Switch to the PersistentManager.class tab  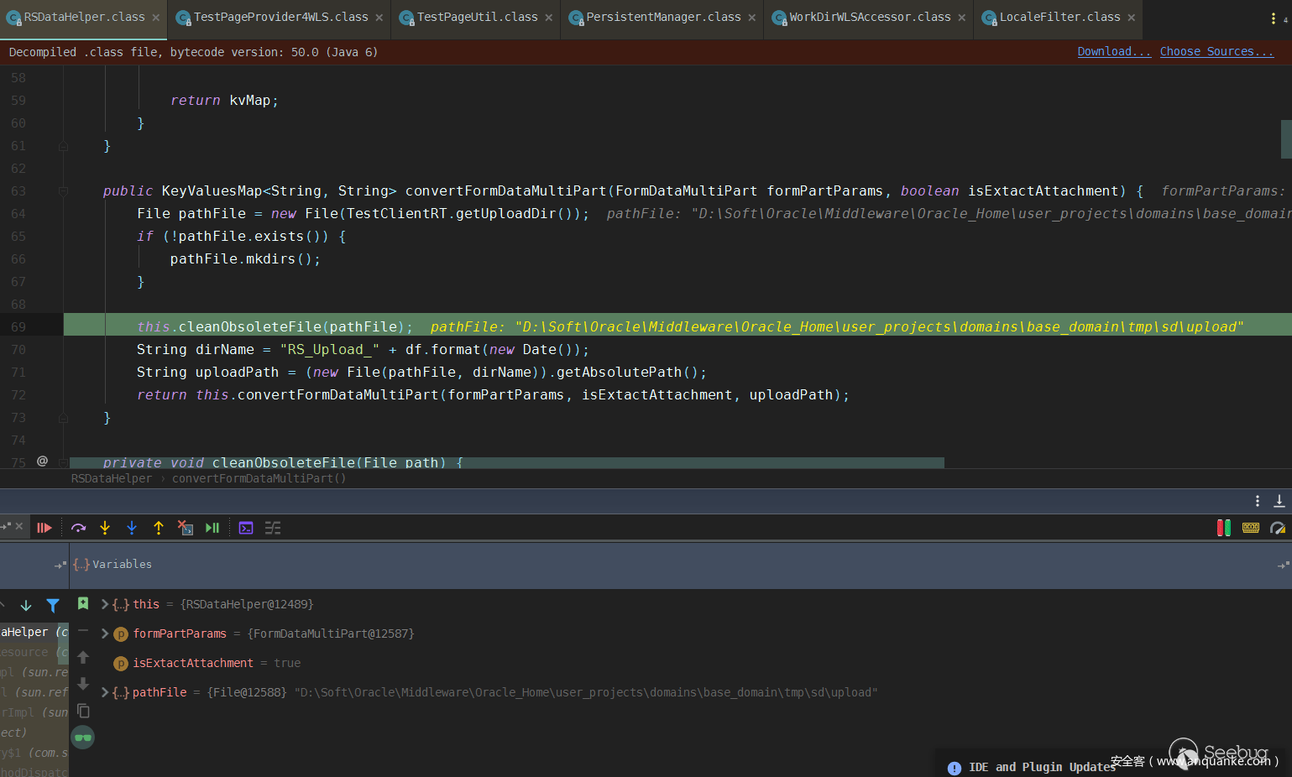pyautogui.click(x=662, y=17)
